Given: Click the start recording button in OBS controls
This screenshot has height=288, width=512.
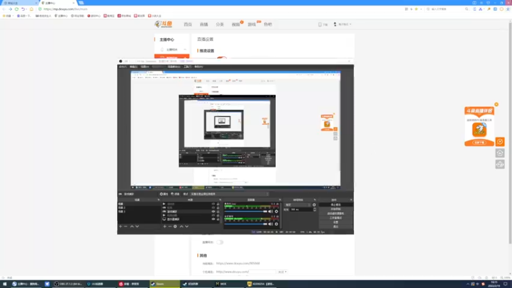Looking at the screenshot, I should pyautogui.click(x=335, y=209).
